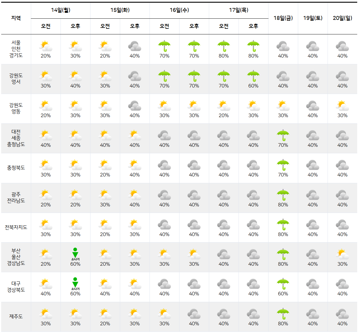Click the 지역 column header
The width and height of the screenshot is (359, 333).
(16, 18)
